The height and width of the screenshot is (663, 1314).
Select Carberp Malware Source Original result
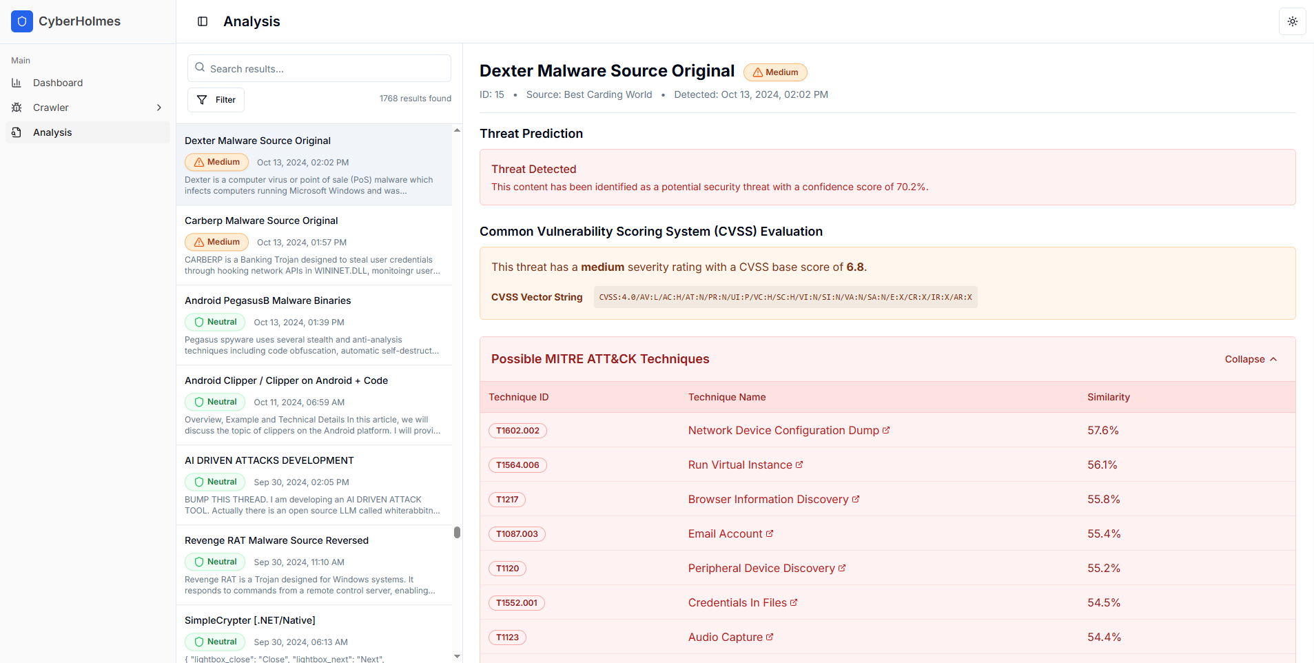tap(314, 245)
